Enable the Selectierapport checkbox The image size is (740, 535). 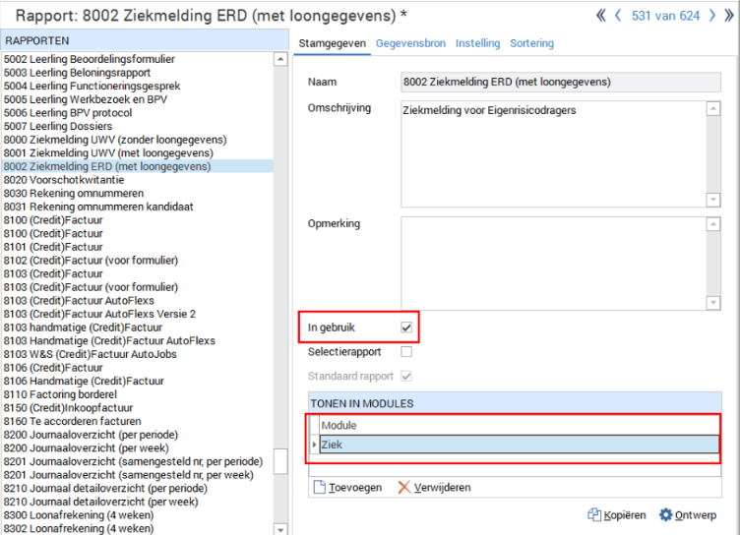tap(406, 351)
